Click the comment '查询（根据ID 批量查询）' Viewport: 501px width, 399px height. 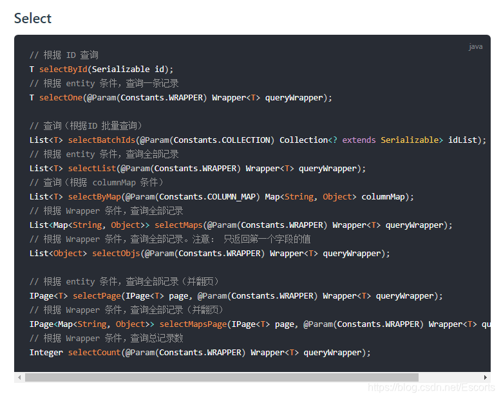coord(93,125)
